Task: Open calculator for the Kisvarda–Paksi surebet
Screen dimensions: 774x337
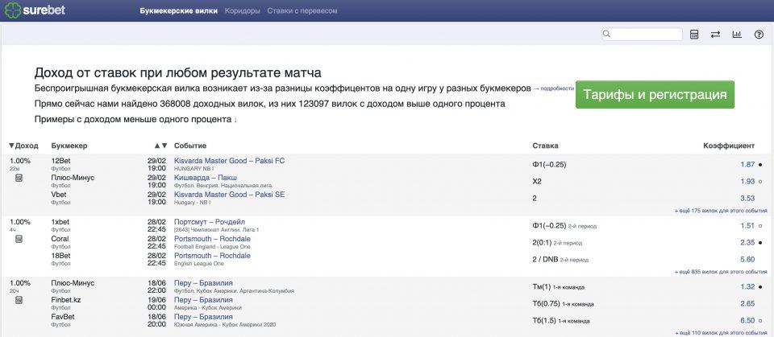Action: coord(19,178)
